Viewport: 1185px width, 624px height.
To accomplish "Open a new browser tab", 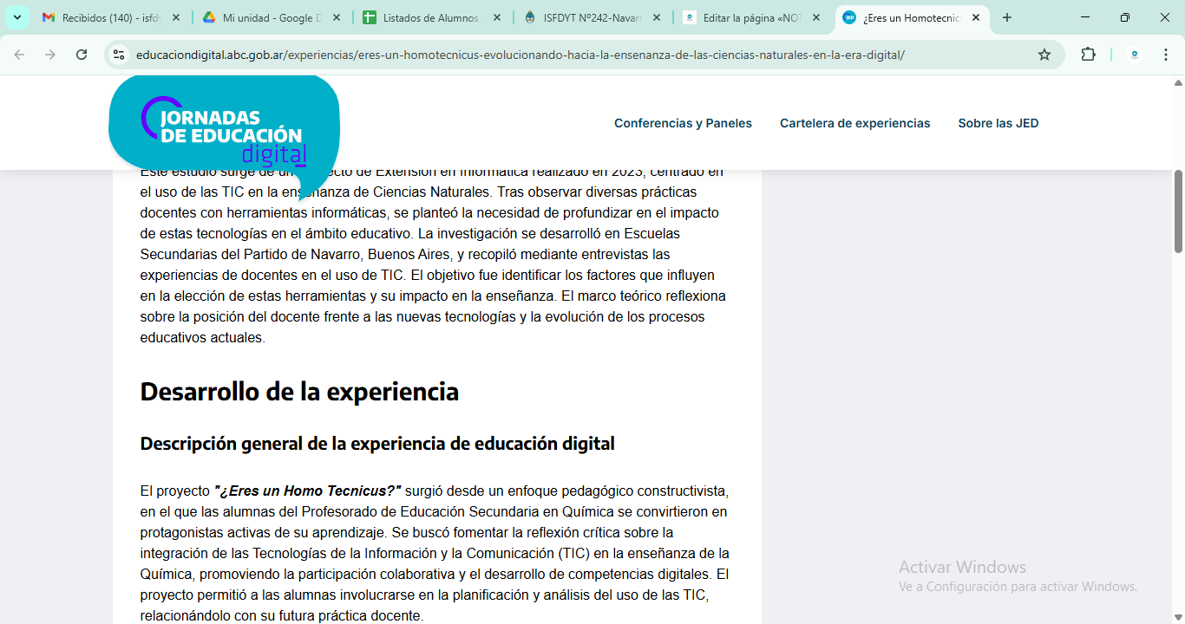I will pos(1007,17).
